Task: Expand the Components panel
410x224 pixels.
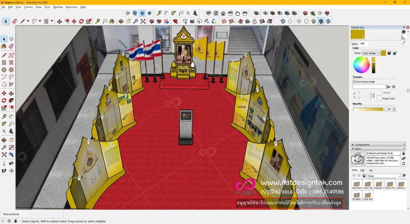Action: point(362,144)
